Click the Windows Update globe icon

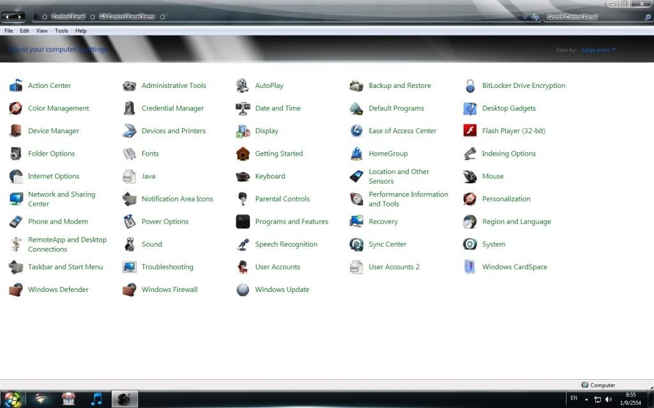[x=243, y=290]
